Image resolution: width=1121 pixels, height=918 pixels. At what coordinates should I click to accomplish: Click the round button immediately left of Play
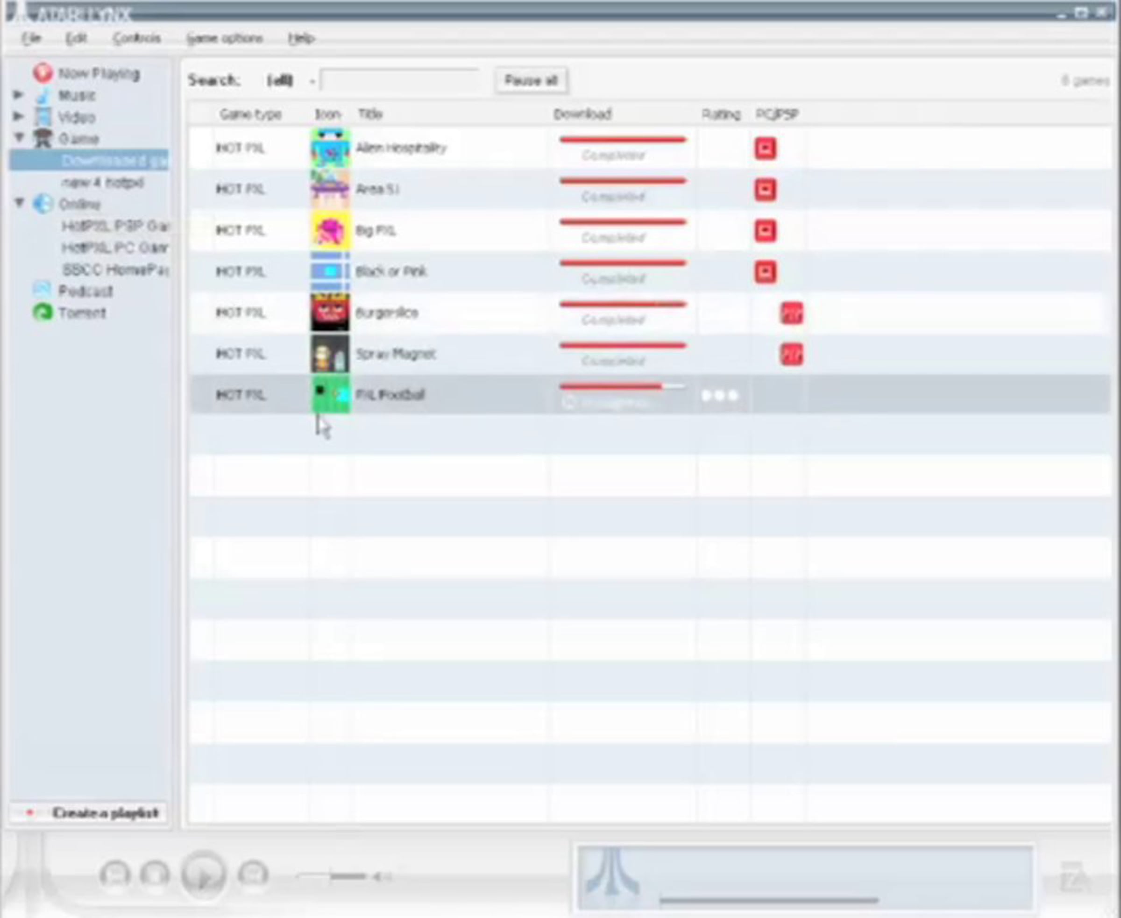pos(155,875)
